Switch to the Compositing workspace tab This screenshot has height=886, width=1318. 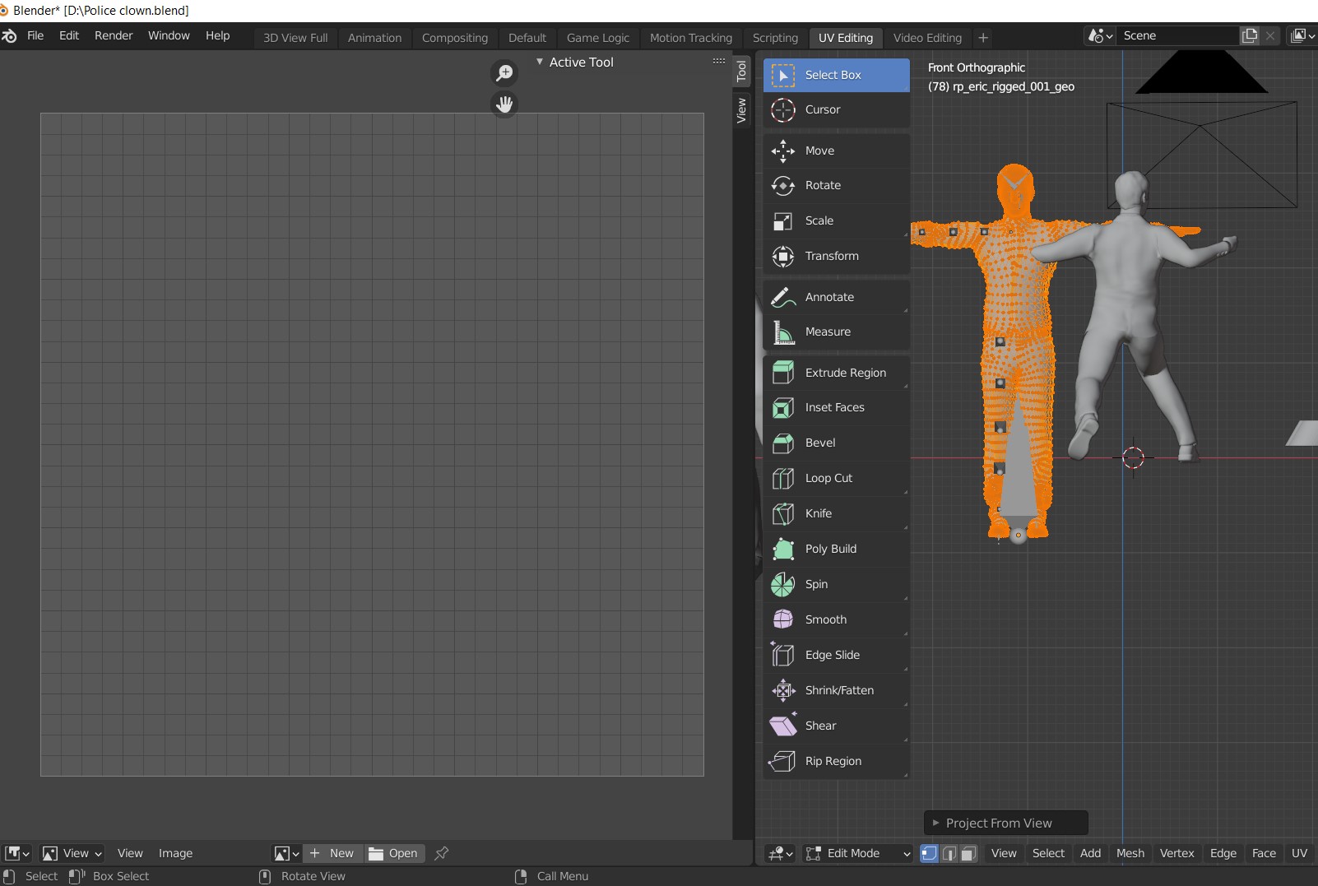pos(455,38)
